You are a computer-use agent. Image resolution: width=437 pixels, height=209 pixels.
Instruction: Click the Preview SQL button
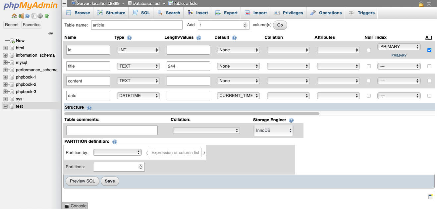pyautogui.click(x=82, y=181)
